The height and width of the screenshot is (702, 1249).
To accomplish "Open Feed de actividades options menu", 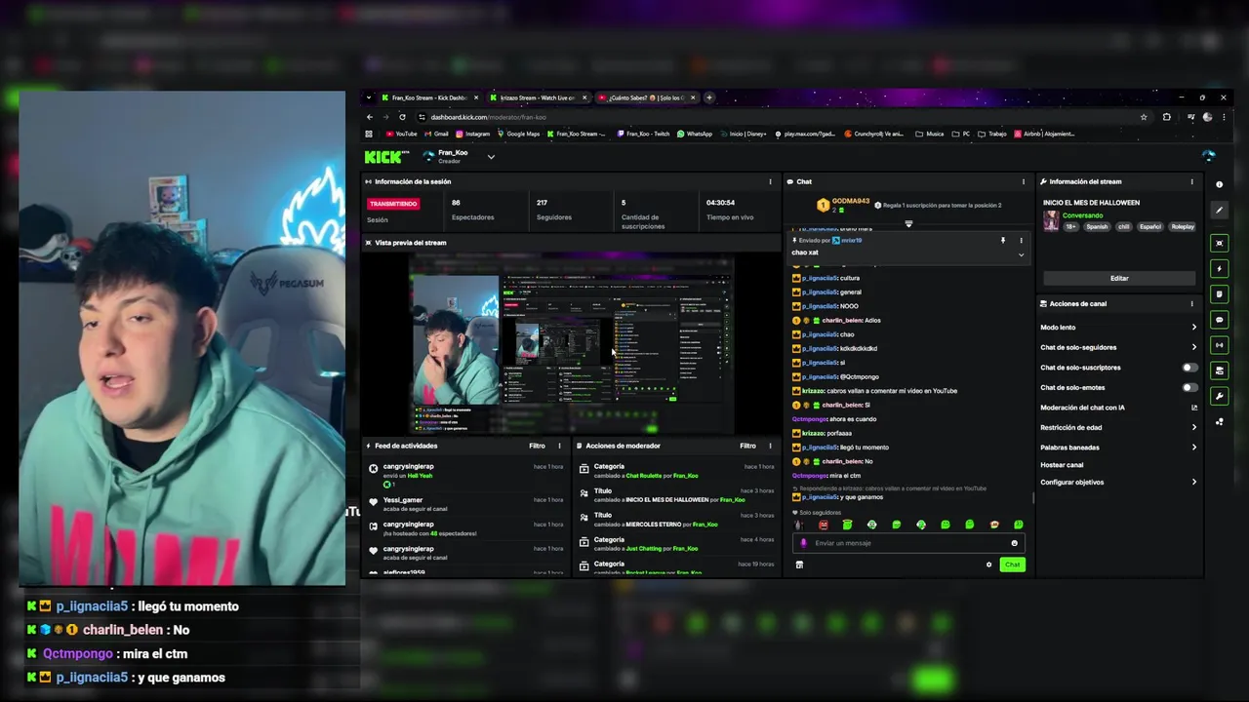I will pyautogui.click(x=559, y=446).
